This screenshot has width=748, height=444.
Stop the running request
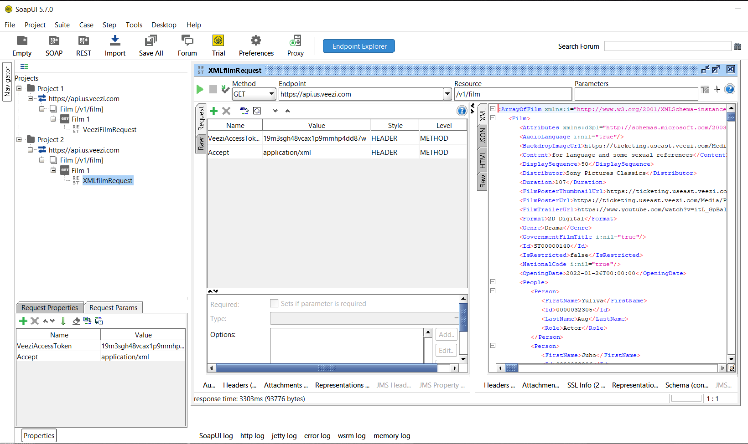click(x=213, y=89)
